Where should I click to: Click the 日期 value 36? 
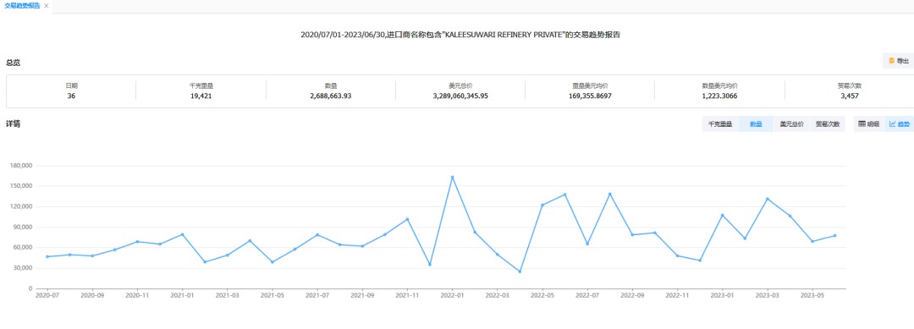click(x=71, y=96)
